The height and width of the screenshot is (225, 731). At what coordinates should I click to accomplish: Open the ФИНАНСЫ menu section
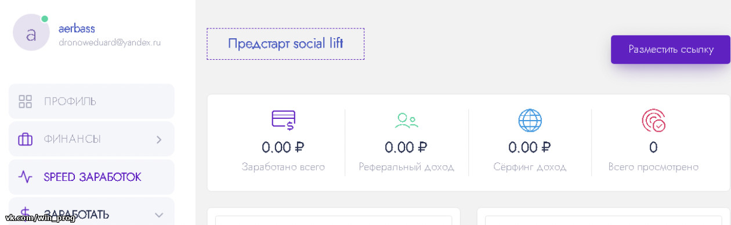(92, 139)
